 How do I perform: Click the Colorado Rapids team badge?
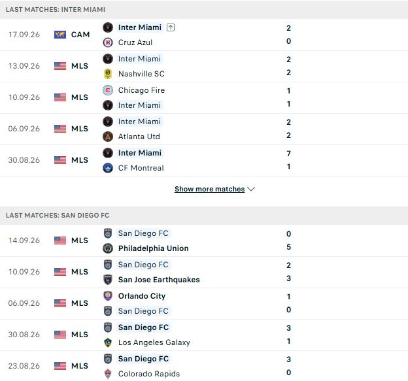point(108,374)
